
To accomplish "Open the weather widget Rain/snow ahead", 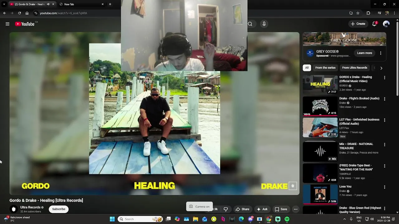I will [17, 219].
